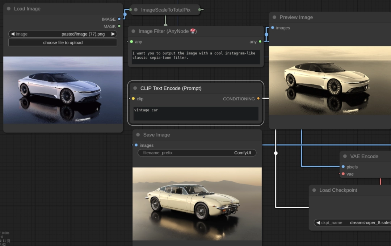The image size is (391, 246).
Task: Click the ImageScaleToTotalPix node's collapse dot
Action: click(x=136, y=10)
